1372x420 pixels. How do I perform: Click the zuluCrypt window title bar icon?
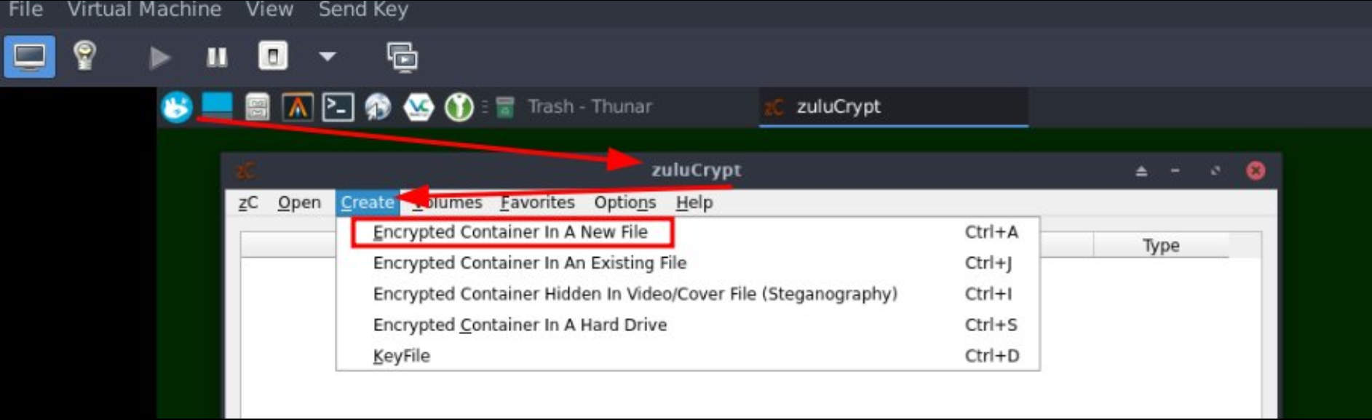[245, 170]
